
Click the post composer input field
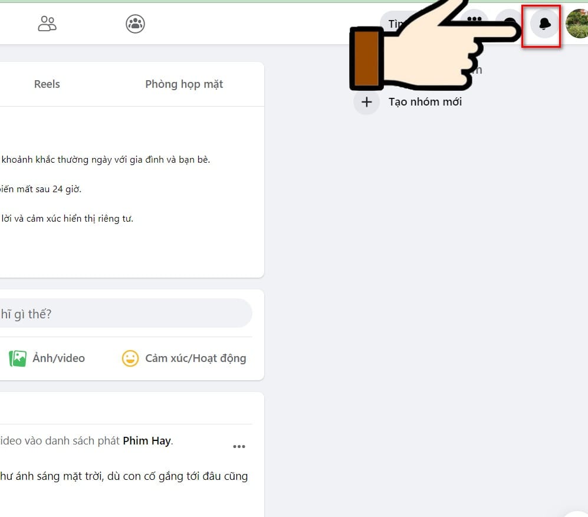coord(125,314)
